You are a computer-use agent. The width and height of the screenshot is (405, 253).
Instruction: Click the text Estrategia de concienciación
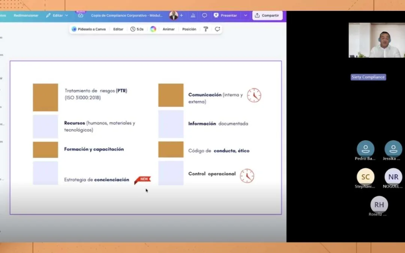click(97, 180)
